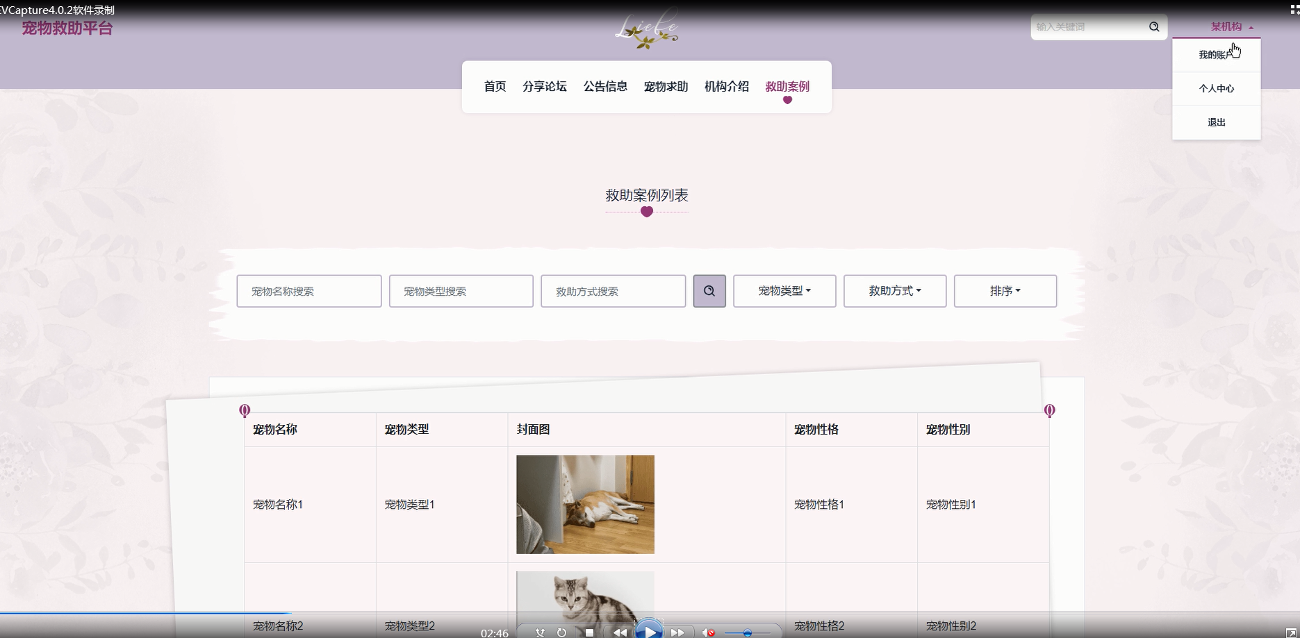1300x638 pixels.
Task: Open the 宠物类型 dropdown
Action: click(784, 291)
